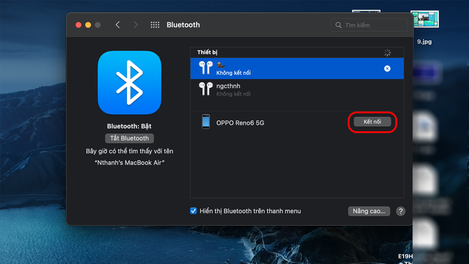469x264 pixels.
Task: Click the large Bluetooth logo icon
Action: [129, 83]
